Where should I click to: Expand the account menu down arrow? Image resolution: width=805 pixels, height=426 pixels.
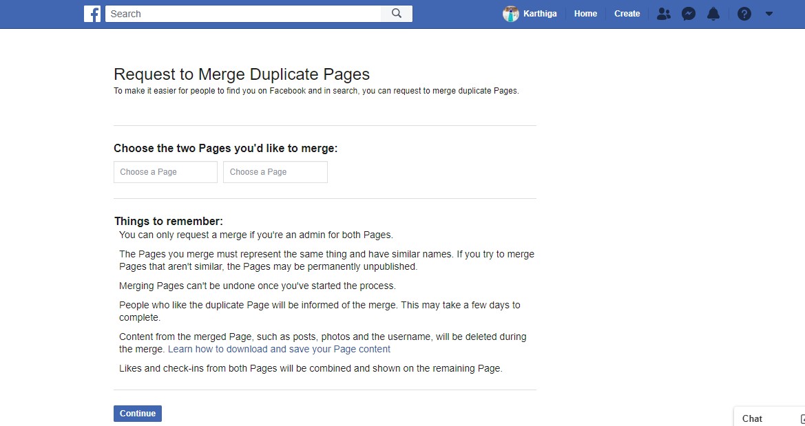coord(769,14)
